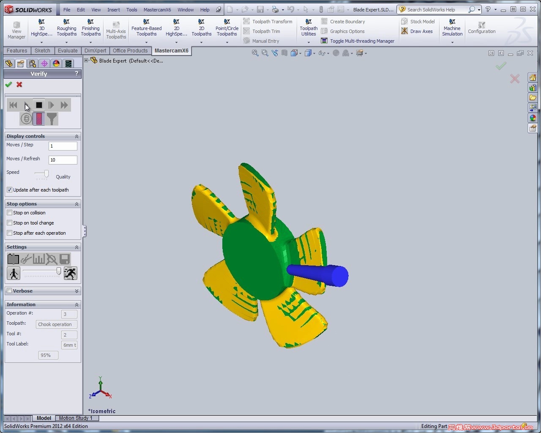Select the simulate tool mode icon
Screen dimensions: 541x433
39,119
